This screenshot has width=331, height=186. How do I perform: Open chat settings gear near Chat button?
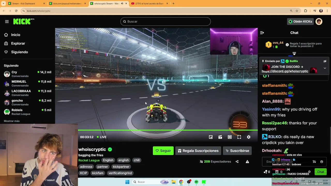[309, 172]
